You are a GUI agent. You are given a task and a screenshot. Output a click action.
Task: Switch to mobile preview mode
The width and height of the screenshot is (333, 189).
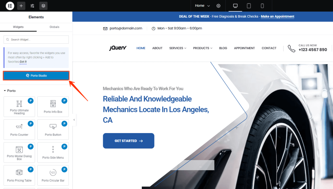[262, 6]
